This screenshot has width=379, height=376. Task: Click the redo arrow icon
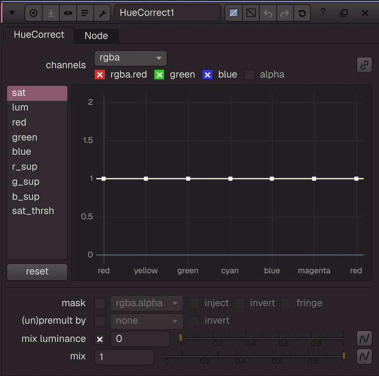pyautogui.click(x=285, y=13)
